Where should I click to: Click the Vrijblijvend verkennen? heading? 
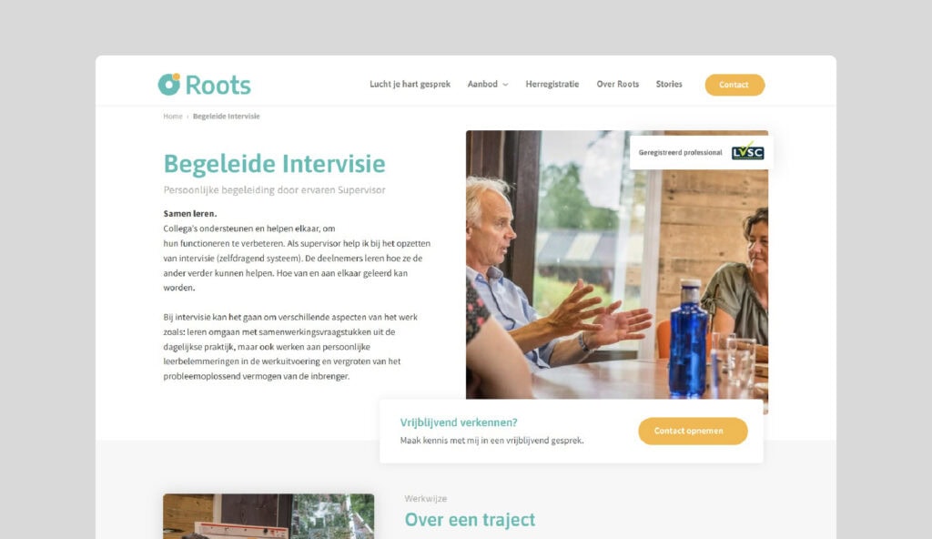coord(459,422)
